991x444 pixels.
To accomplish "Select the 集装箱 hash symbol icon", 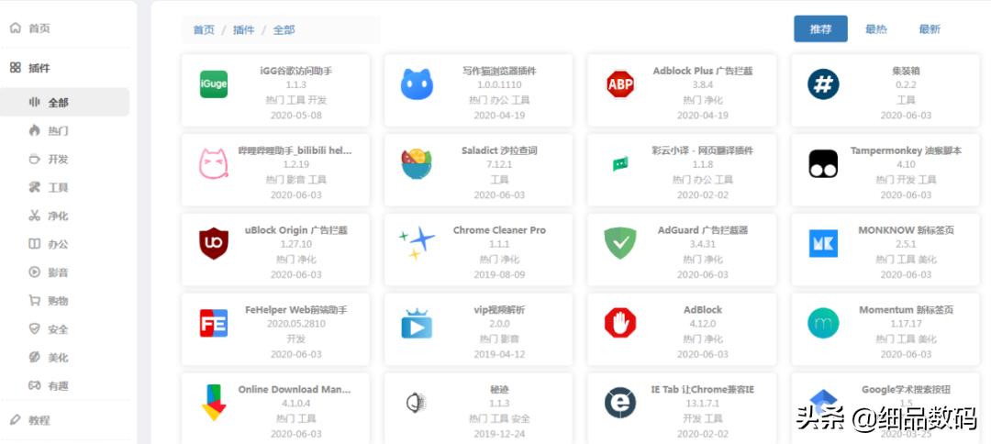I will 823,84.
